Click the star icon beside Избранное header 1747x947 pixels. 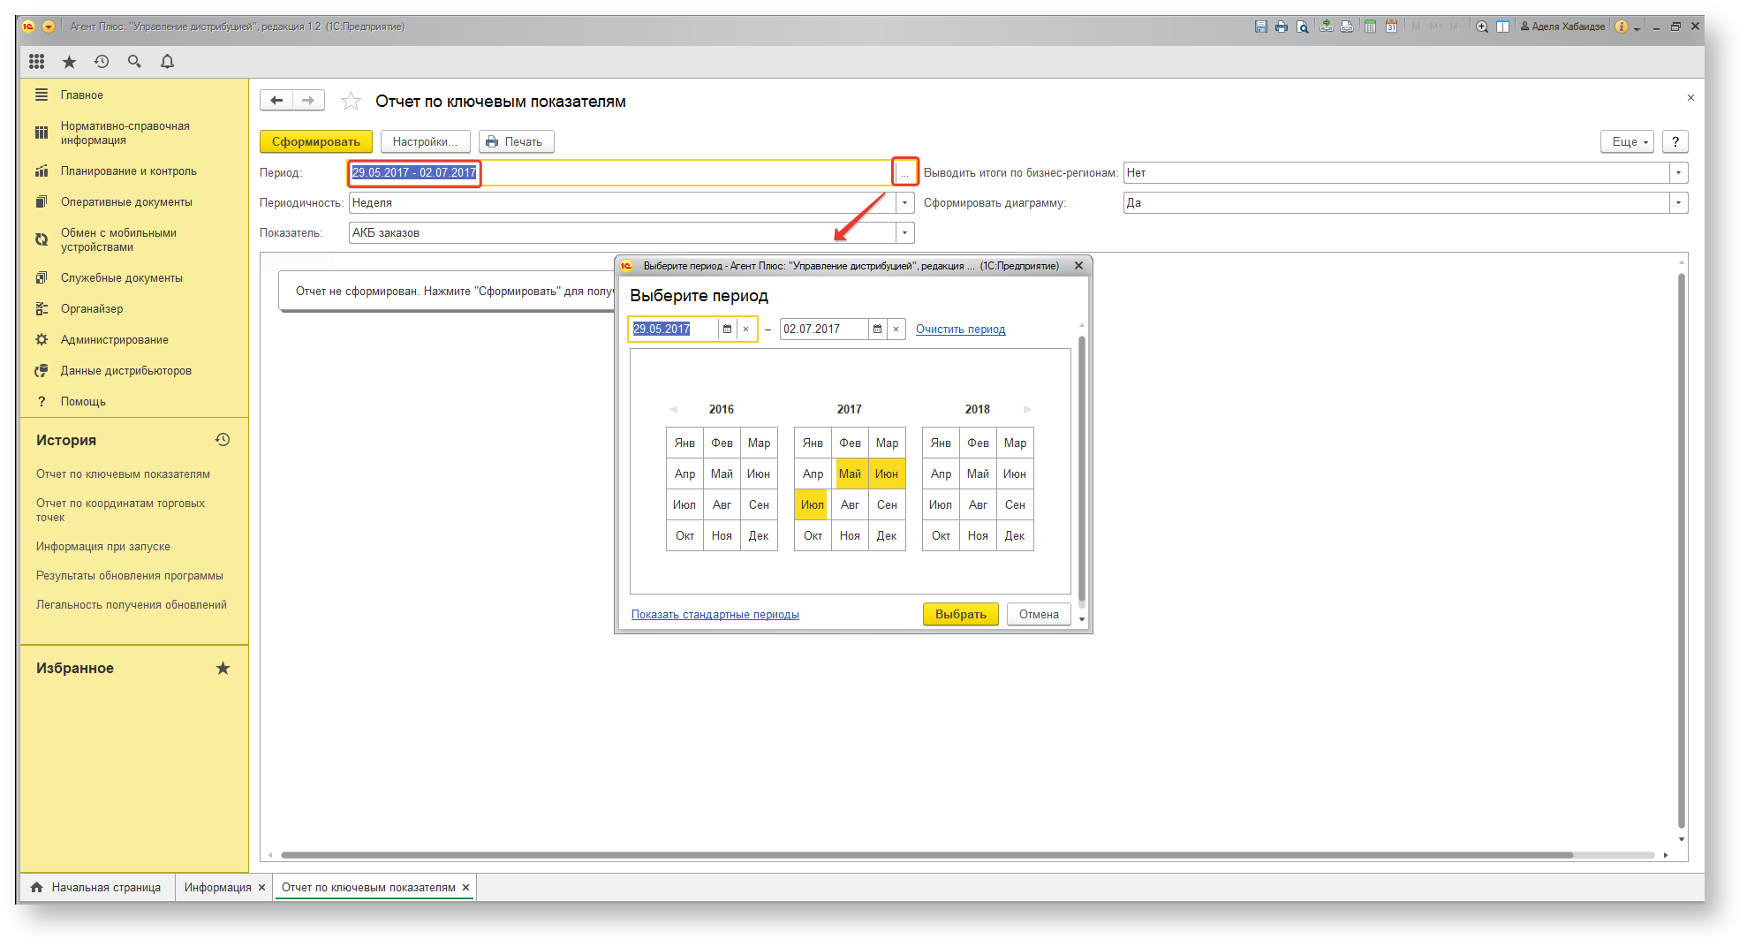coord(223,668)
